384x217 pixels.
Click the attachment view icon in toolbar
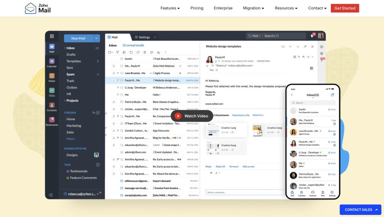pos(124,52)
